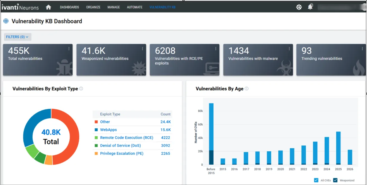Open the 41.6K Weaponized vulnerabilities card
Screen dimensions: 367x185
point(111,60)
